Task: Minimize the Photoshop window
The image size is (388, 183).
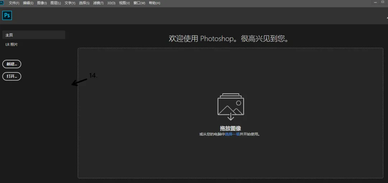Action: tap(376, 2)
